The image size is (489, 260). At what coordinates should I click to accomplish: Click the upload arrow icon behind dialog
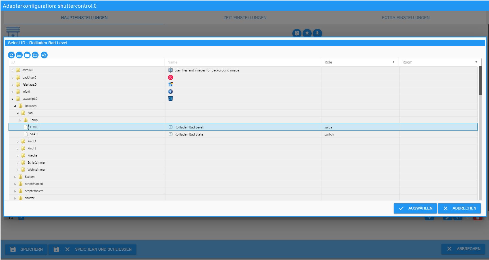307,33
